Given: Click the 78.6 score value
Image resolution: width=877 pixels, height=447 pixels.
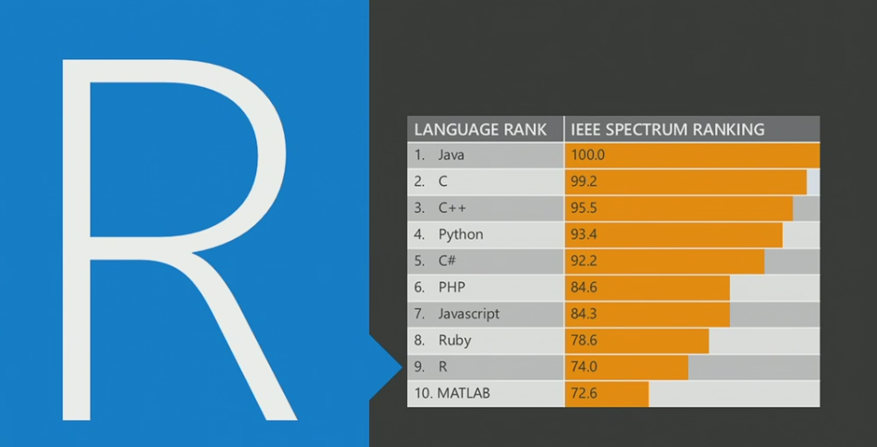Looking at the screenshot, I should click(584, 341).
